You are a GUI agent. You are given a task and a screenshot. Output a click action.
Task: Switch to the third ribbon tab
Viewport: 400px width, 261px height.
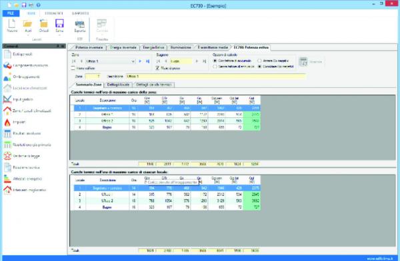(81, 13)
